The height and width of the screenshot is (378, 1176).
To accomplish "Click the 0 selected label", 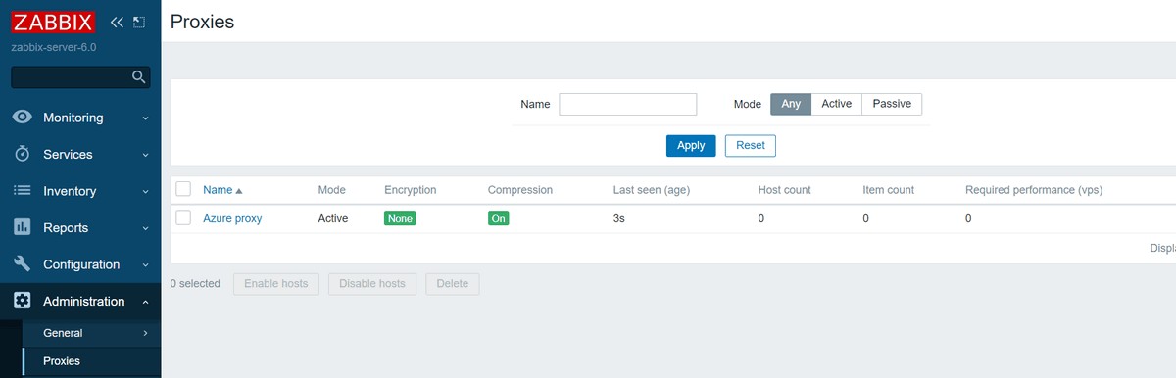I will [195, 284].
